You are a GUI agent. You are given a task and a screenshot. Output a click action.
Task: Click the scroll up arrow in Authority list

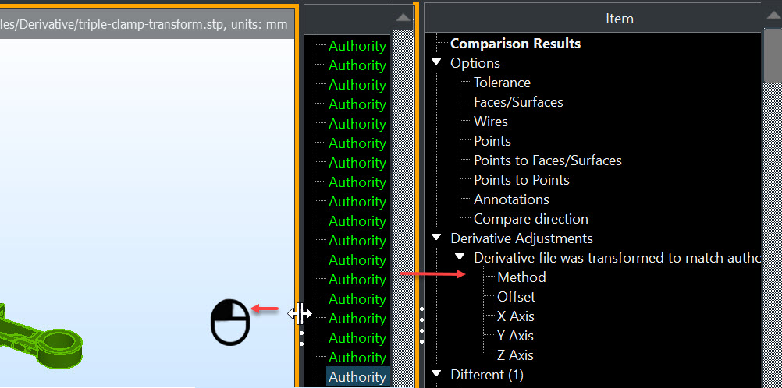402,17
